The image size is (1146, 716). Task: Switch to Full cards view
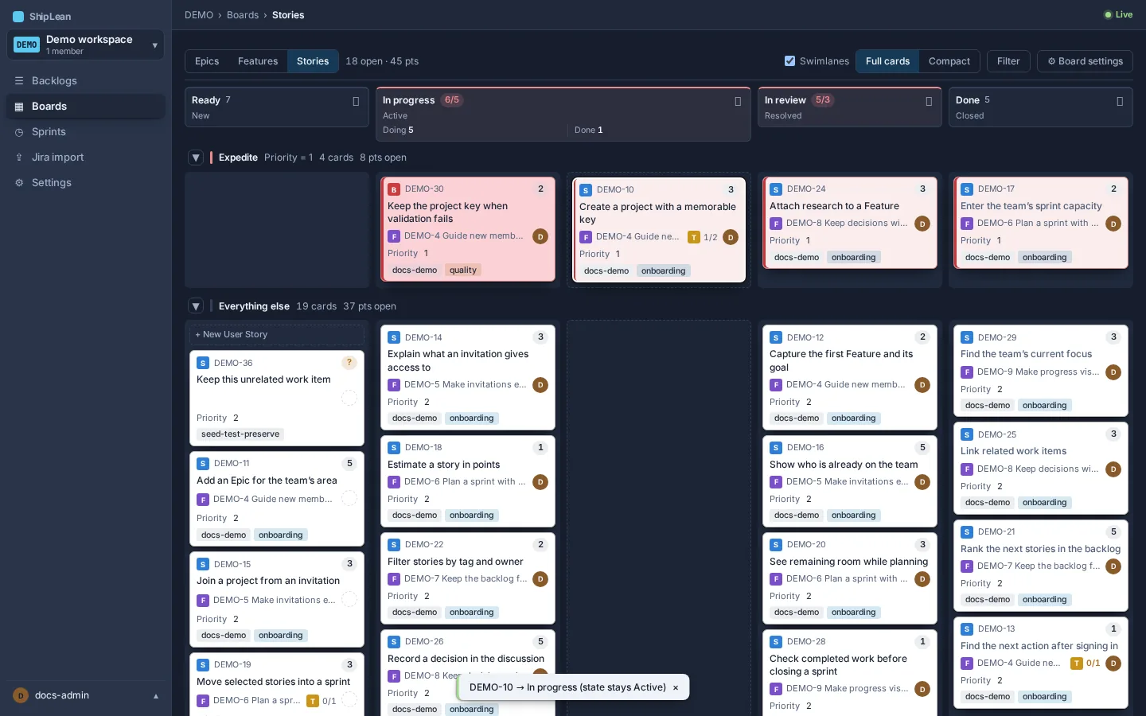(887, 61)
